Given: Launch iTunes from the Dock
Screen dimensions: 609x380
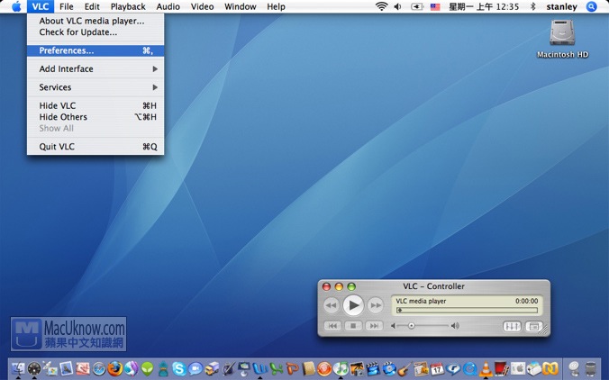Looking at the screenshot, I should [x=341, y=368].
